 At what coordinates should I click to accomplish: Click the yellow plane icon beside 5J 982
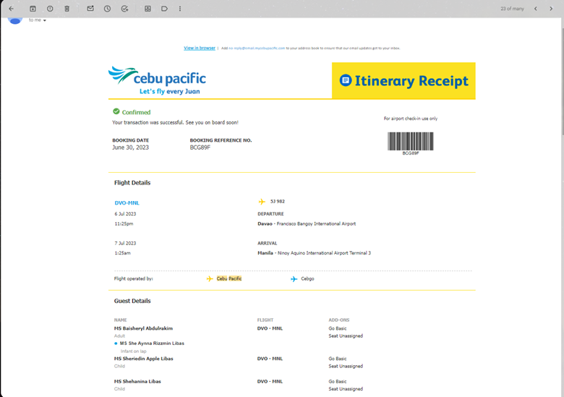(x=262, y=202)
